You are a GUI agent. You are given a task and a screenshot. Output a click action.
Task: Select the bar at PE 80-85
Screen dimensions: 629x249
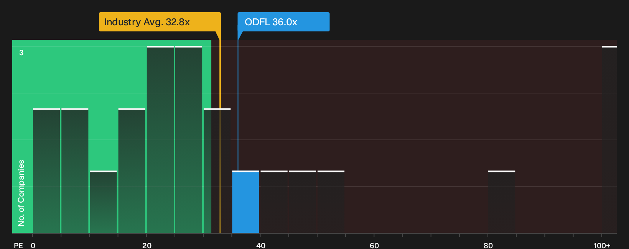click(x=502, y=202)
